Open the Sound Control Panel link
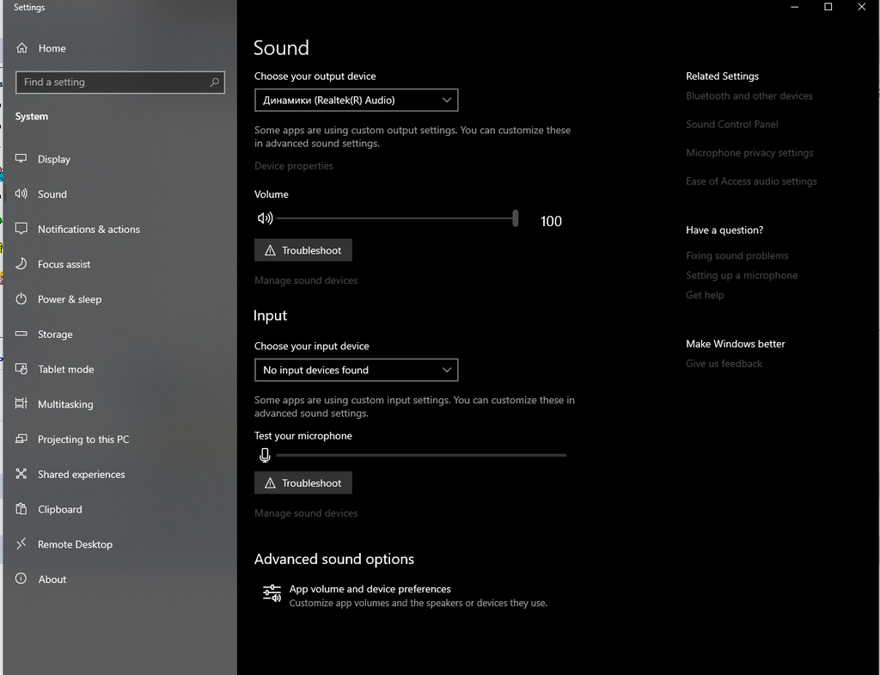 coord(731,125)
